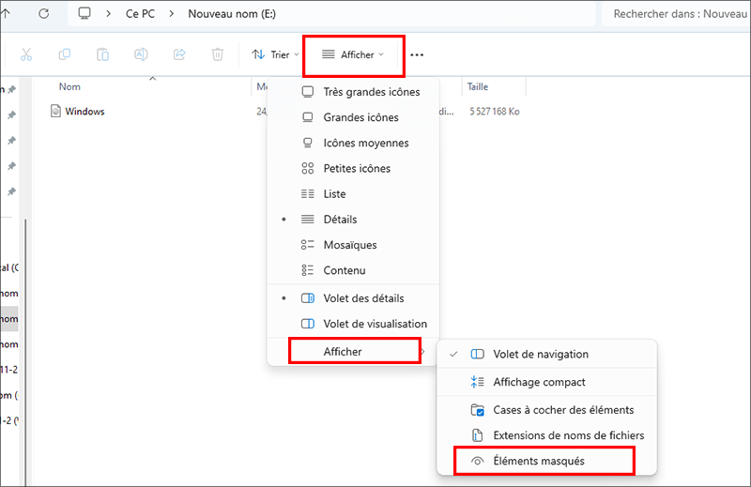Click the Share icon in toolbar

(179, 54)
